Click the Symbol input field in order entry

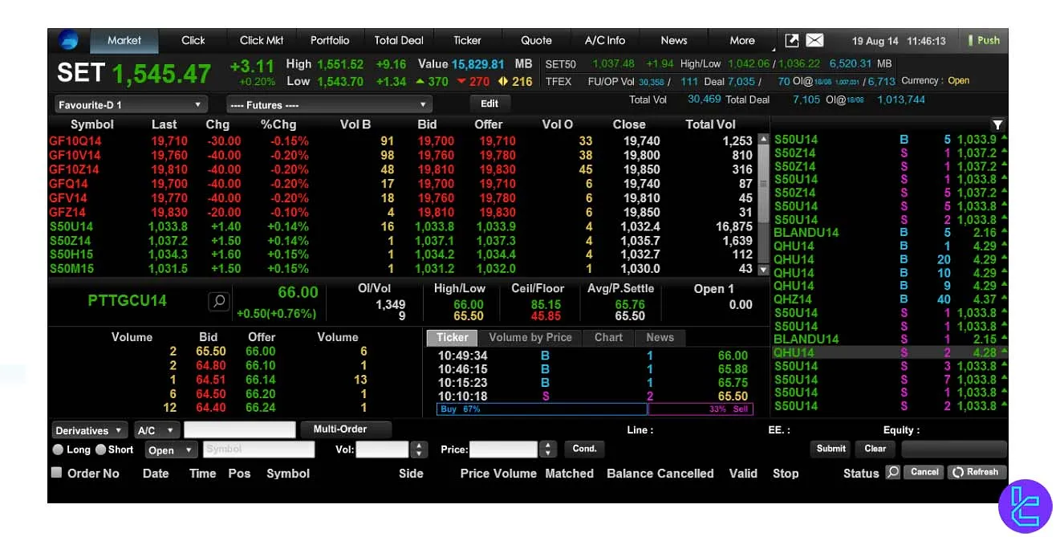tap(258, 450)
